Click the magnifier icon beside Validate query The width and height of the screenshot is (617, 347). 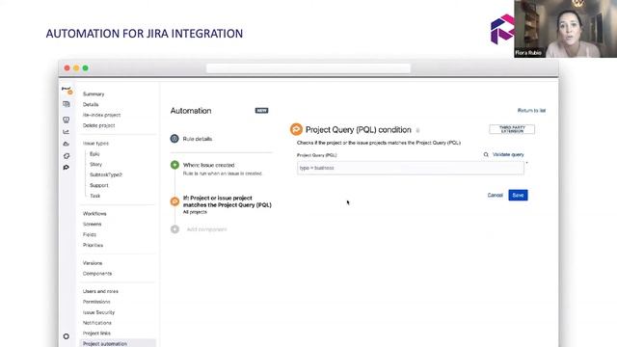click(x=486, y=154)
